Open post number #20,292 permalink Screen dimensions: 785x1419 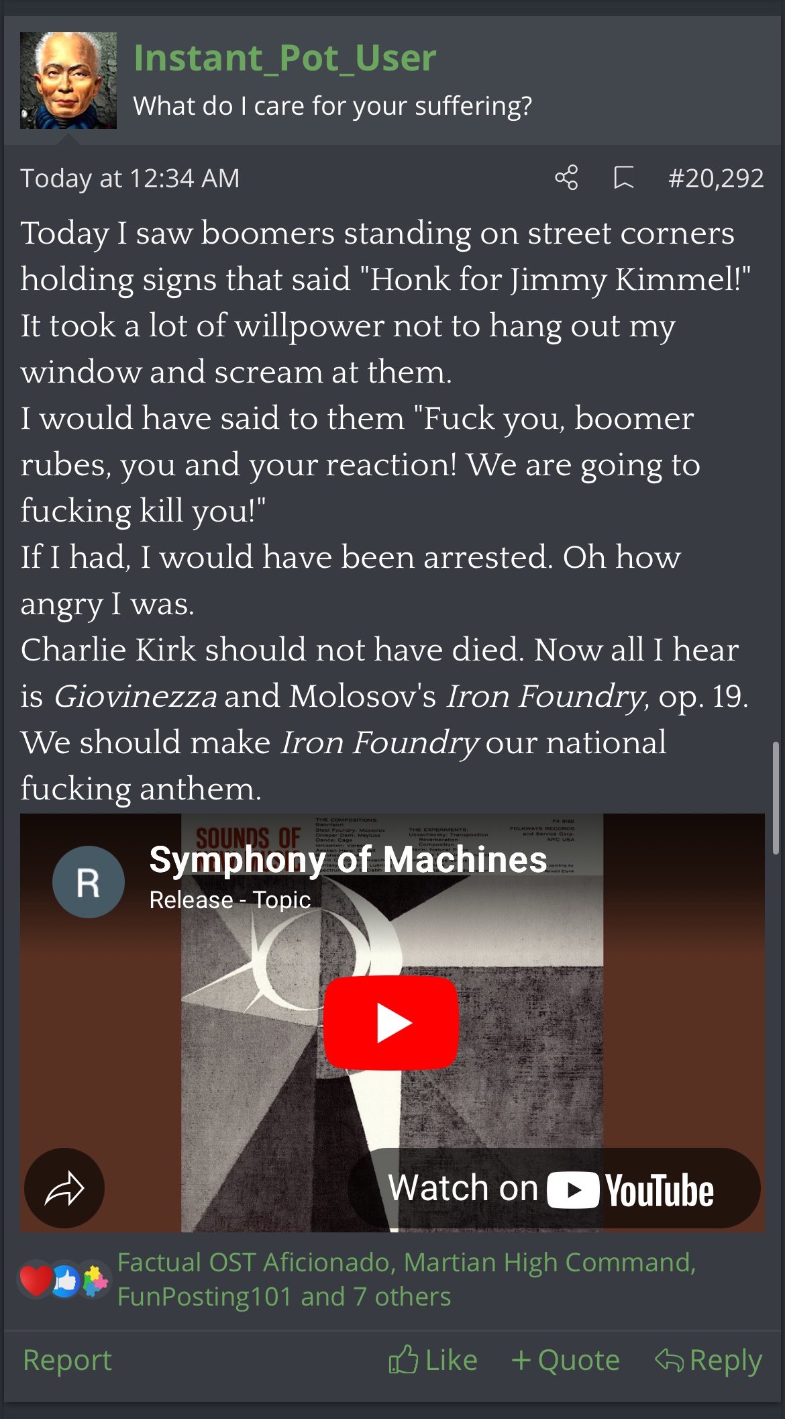coord(716,179)
